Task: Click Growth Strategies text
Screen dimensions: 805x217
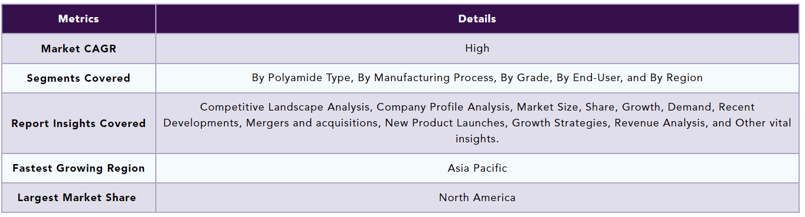Action: click(560, 123)
